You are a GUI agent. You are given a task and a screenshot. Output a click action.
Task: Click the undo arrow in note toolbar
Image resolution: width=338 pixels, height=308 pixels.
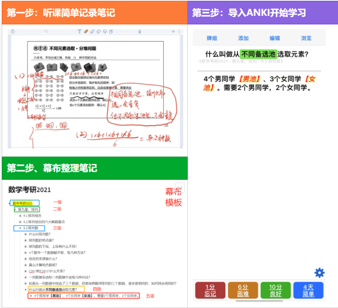[46, 32]
